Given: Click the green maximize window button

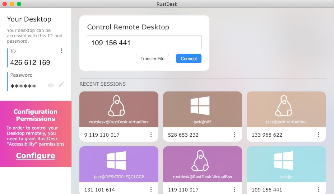Looking at the screenshot, I should [x=19, y=4].
